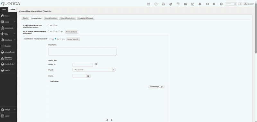Viewport: 257px width, 122px height.
Task: Open Checklist in the sidebar
Action: (x=8, y=46)
